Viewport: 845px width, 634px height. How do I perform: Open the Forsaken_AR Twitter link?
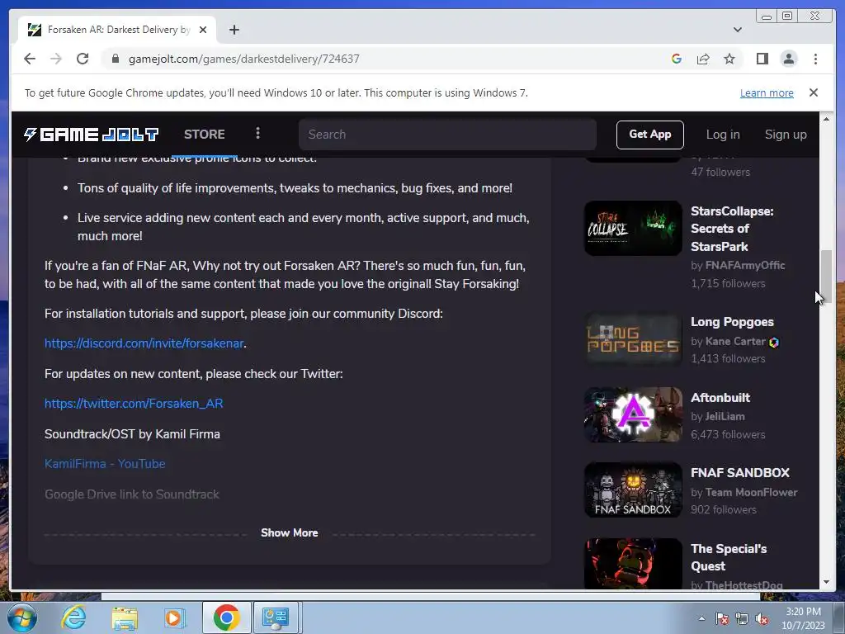(134, 403)
